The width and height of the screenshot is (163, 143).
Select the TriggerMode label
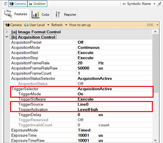pos(30,94)
